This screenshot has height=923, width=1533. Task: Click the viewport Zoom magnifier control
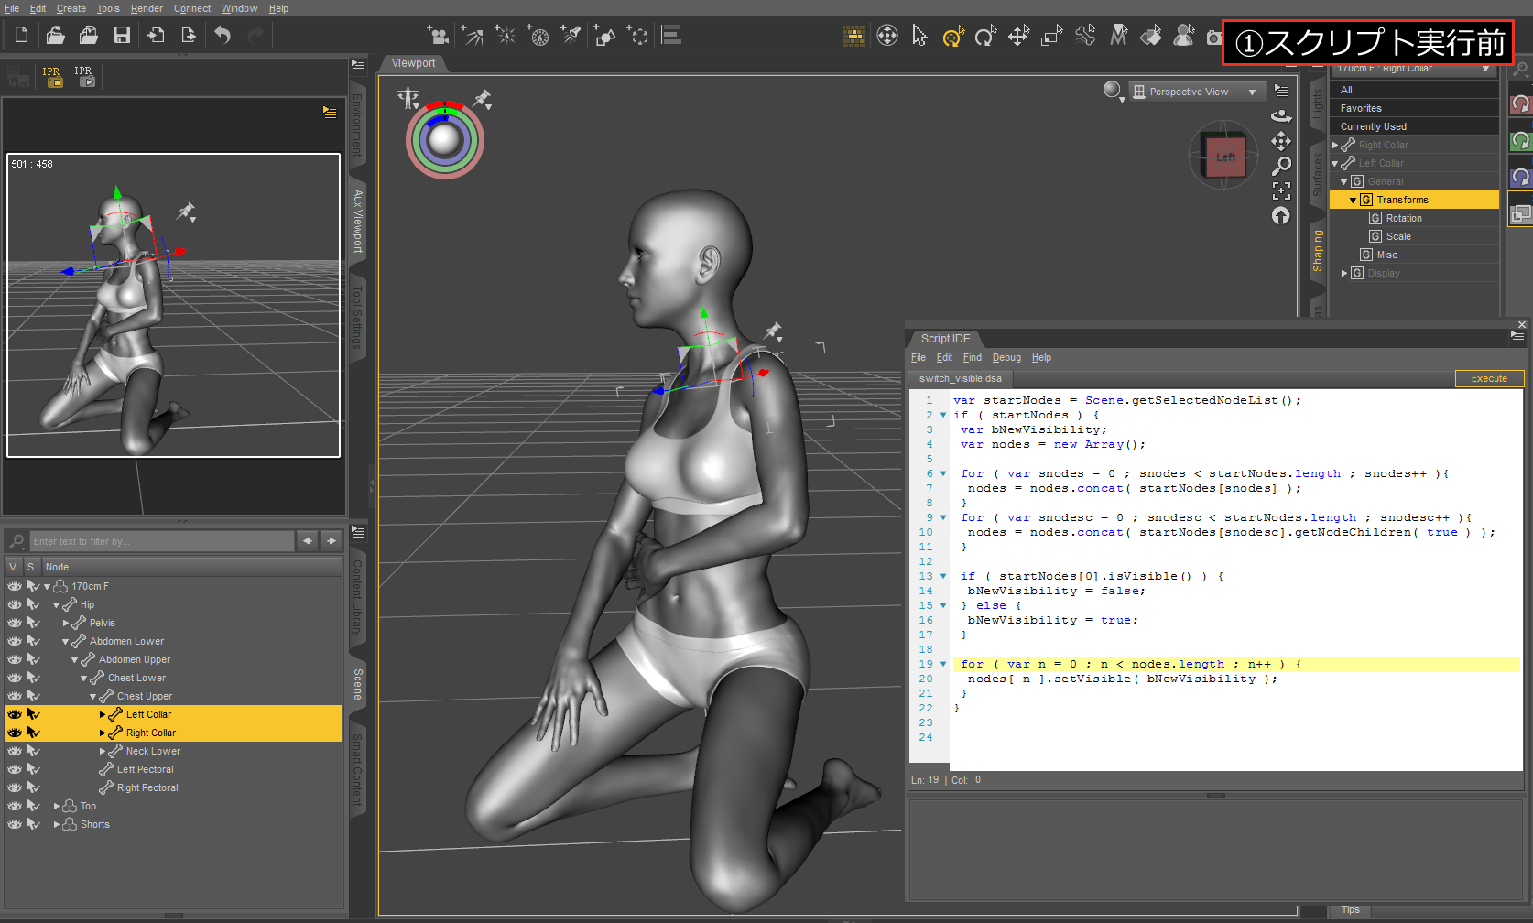pyautogui.click(x=1281, y=166)
